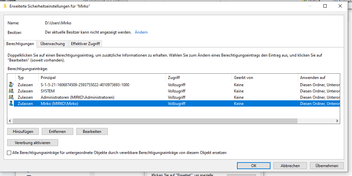The width and height of the screenshot is (352, 176).
Task: Sort by the Zugriff column header
Action: (x=199, y=78)
